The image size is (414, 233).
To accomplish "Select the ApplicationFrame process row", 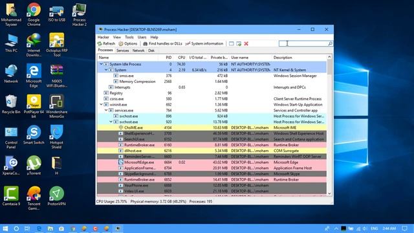I will coord(212,168).
